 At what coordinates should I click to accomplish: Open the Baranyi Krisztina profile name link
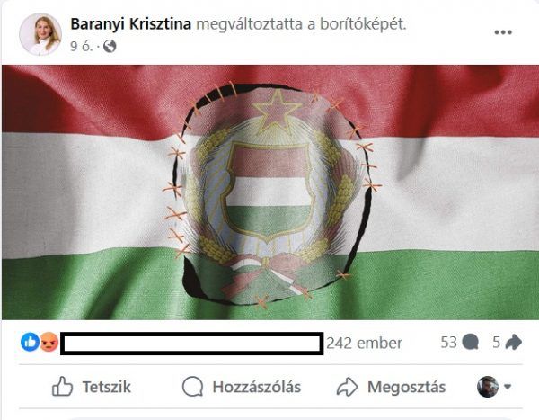click(130, 24)
